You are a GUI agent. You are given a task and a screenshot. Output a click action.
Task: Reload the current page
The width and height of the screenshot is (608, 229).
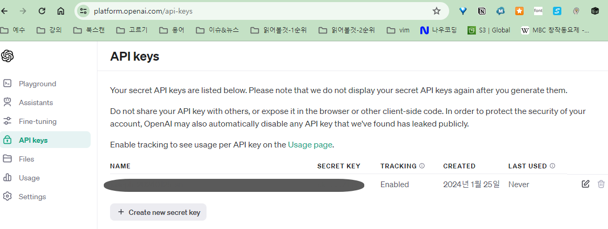coord(42,11)
